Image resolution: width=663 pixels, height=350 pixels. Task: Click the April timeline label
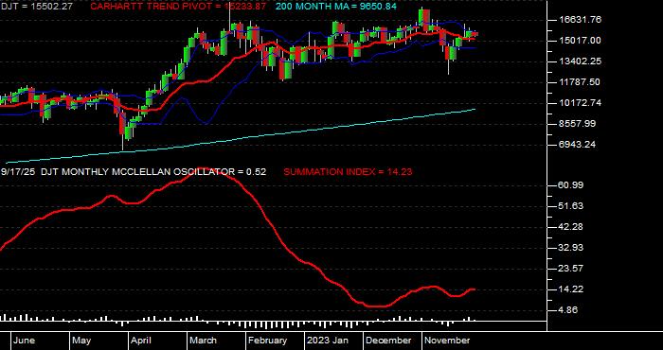point(141,341)
